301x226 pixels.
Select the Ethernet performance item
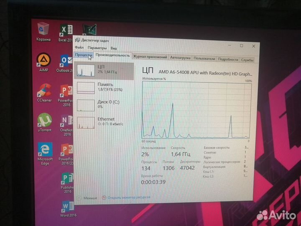click(x=104, y=122)
